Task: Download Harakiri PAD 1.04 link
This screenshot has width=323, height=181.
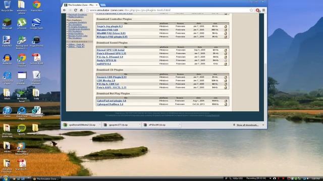Action: 107,30
